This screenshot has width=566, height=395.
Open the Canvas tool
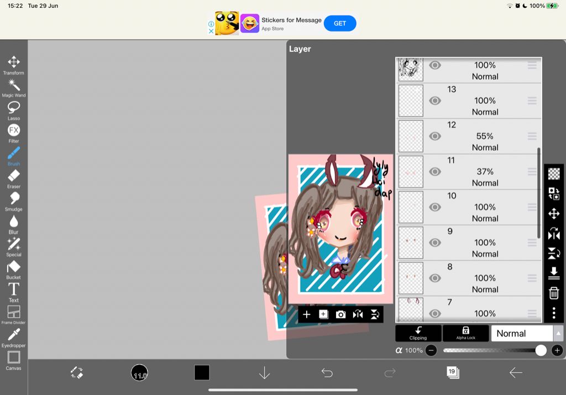pyautogui.click(x=14, y=361)
